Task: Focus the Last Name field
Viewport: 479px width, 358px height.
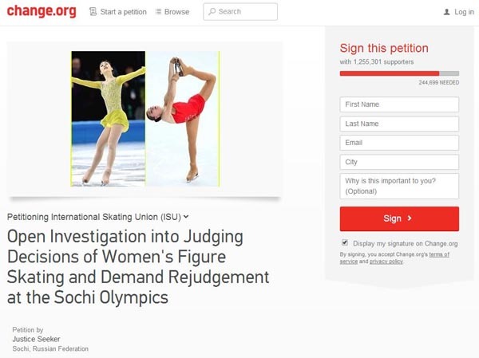Action: point(399,124)
